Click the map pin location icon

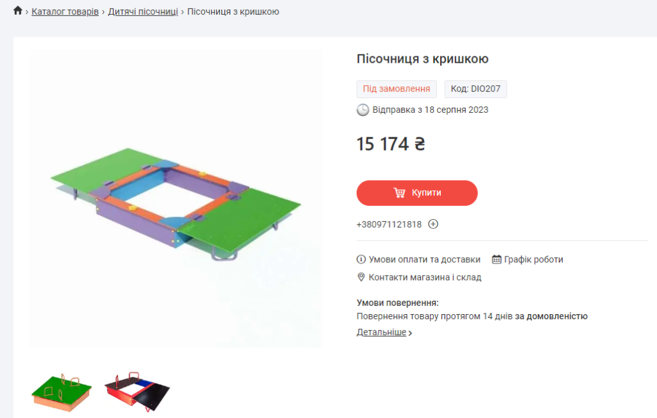[361, 277]
